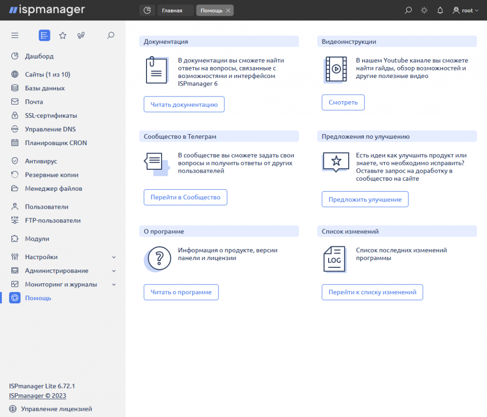Screen dimensions: 487x417
Task: Click Перейти к списку изменений button
Action: 372,292
